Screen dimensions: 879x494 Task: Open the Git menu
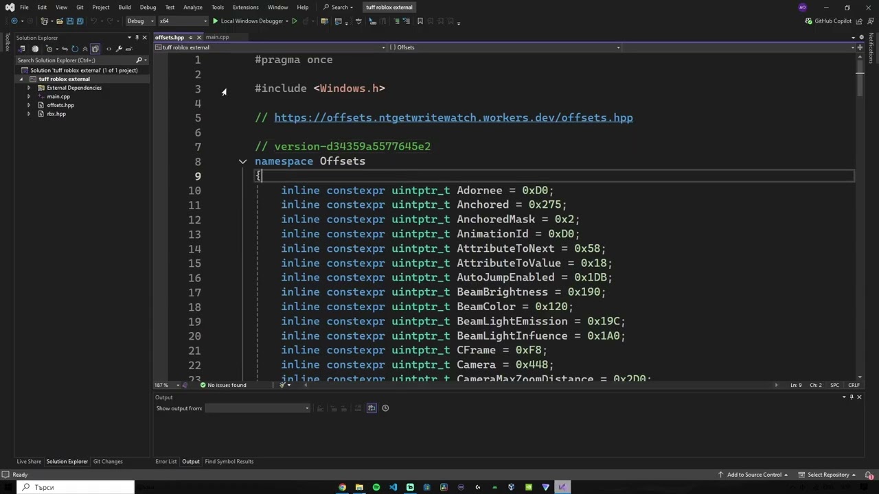coord(80,7)
